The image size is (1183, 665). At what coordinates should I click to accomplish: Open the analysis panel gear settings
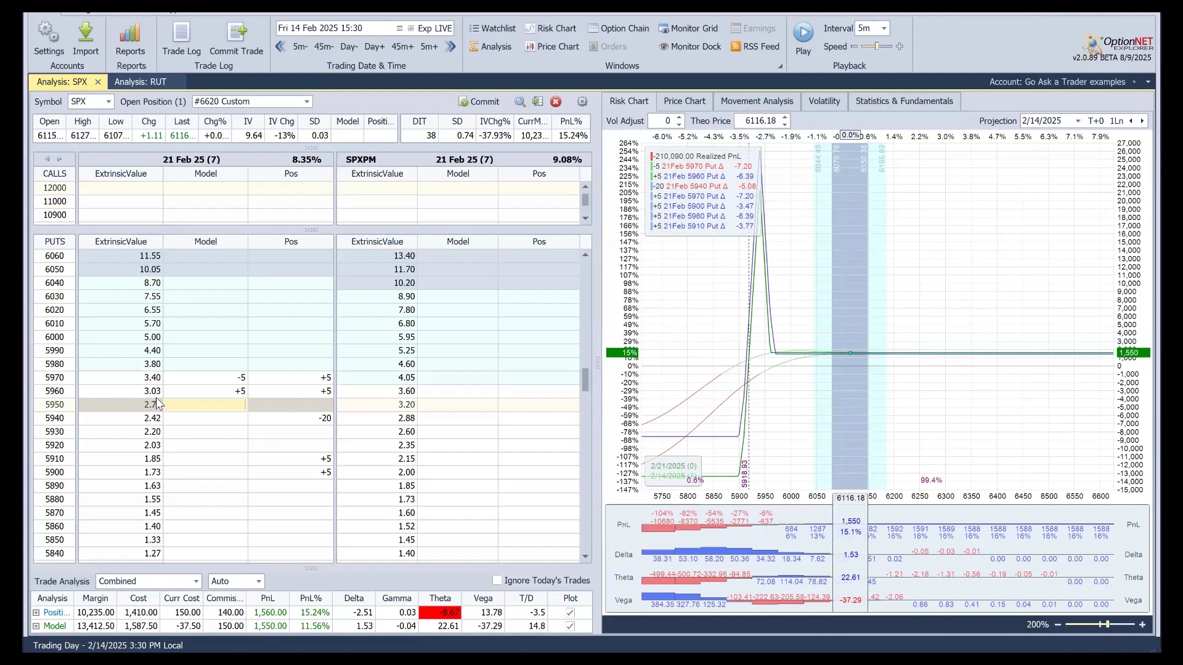click(x=582, y=102)
